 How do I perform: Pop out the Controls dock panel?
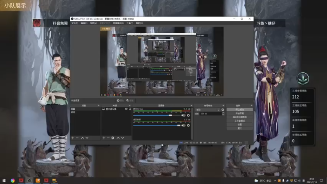click(x=251, y=105)
